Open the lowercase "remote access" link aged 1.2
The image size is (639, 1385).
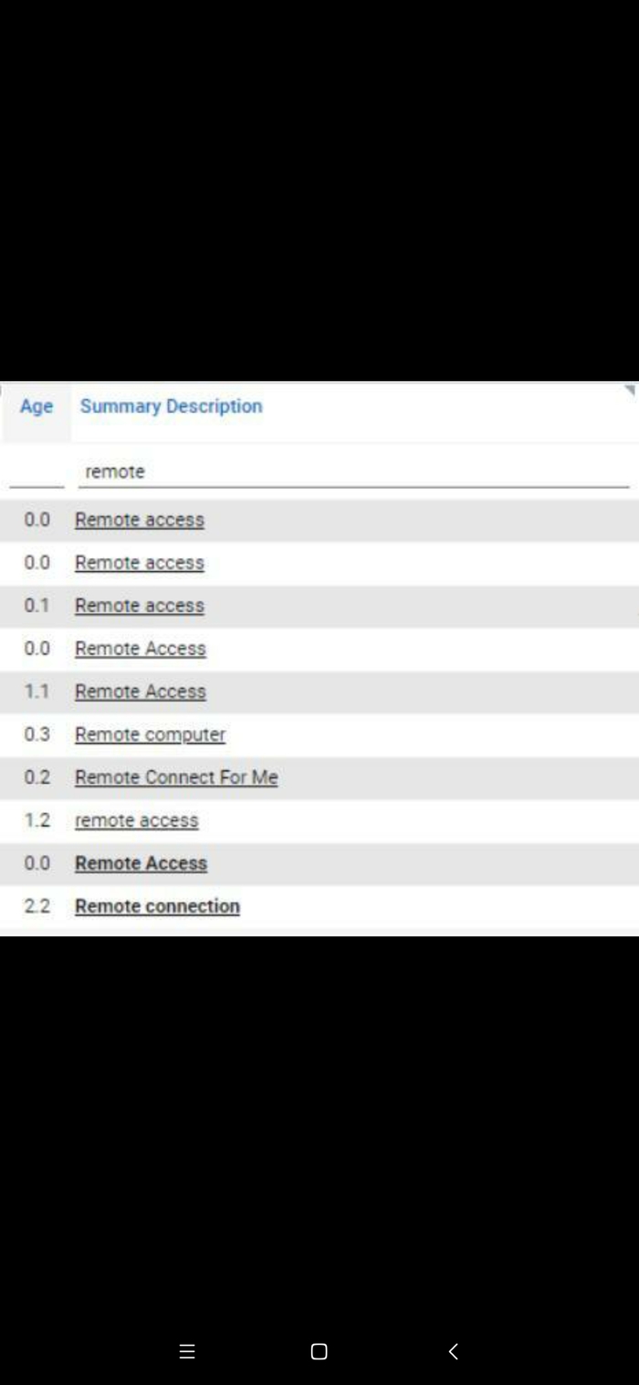click(x=136, y=820)
